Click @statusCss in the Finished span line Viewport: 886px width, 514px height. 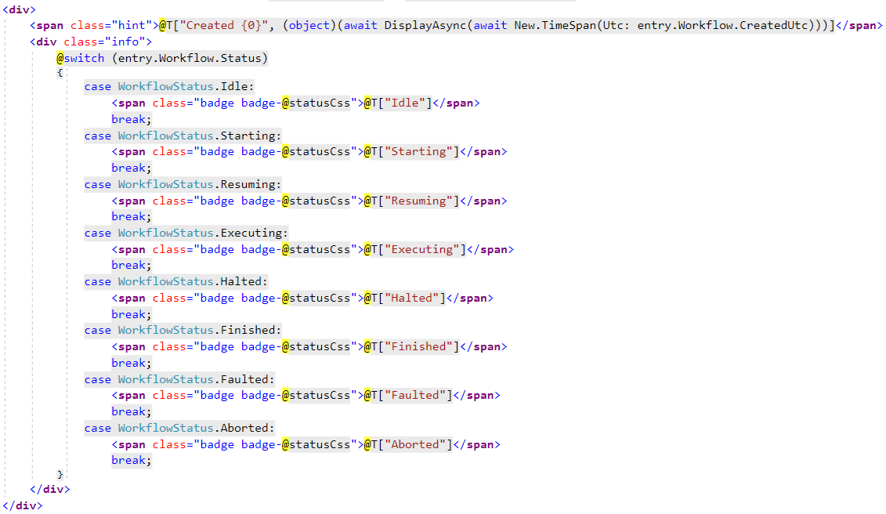tap(316, 346)
